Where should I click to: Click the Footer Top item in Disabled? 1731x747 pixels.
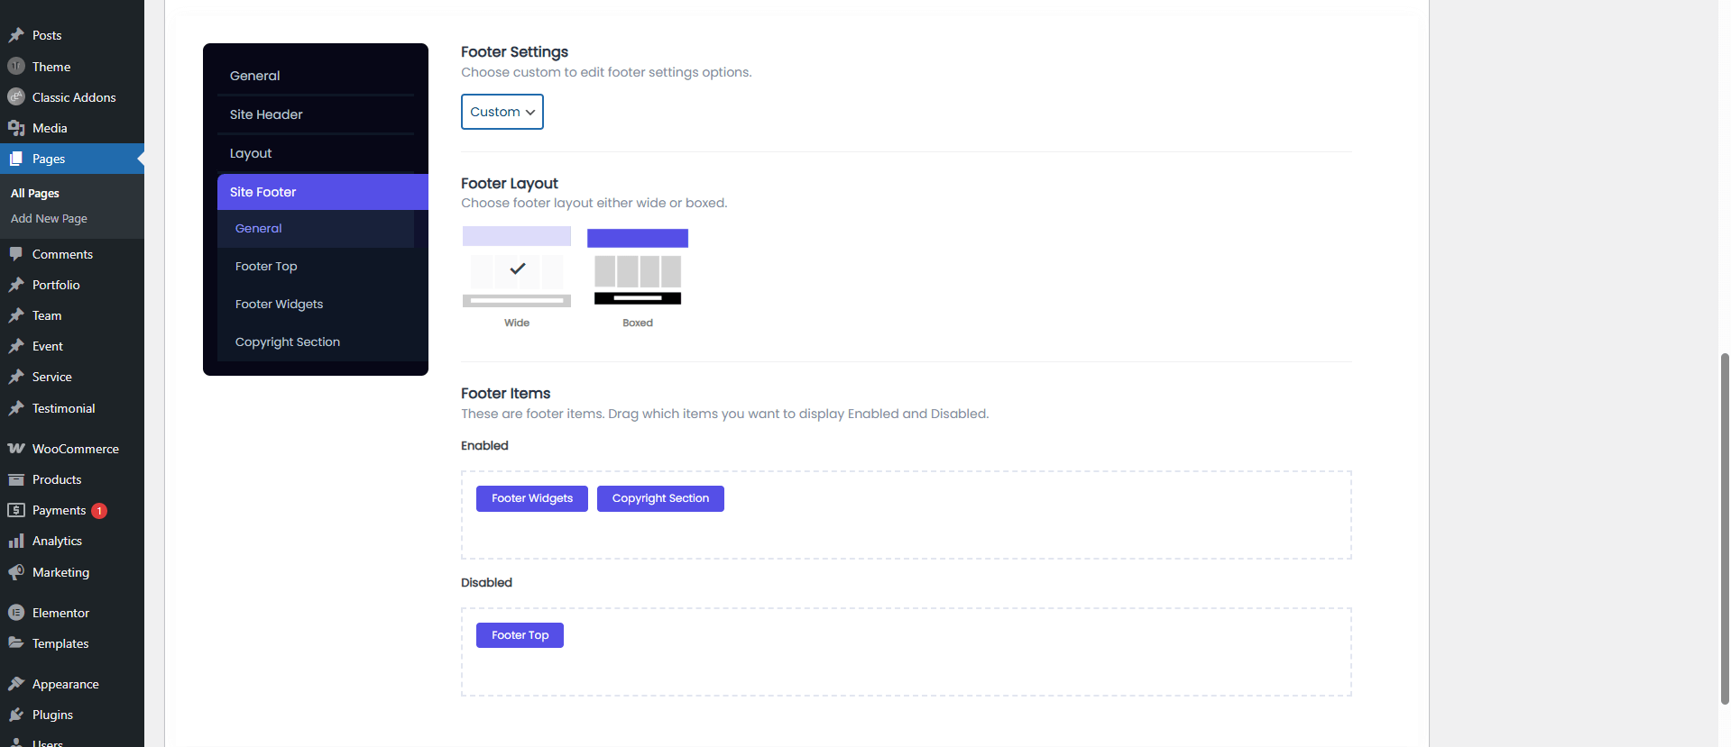[520, 635]
